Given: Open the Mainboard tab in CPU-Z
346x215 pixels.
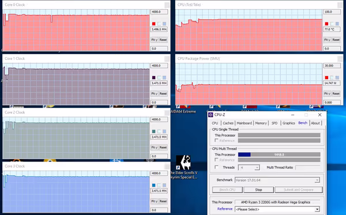Looking at the screenshot, I should pos(245,123).
